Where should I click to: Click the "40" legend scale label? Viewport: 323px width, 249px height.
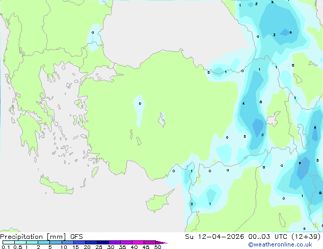134,247
